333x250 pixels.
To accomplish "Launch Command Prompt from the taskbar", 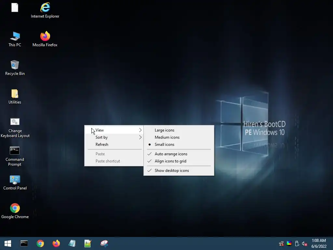I will 24,243.
